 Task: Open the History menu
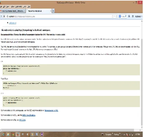13,7
